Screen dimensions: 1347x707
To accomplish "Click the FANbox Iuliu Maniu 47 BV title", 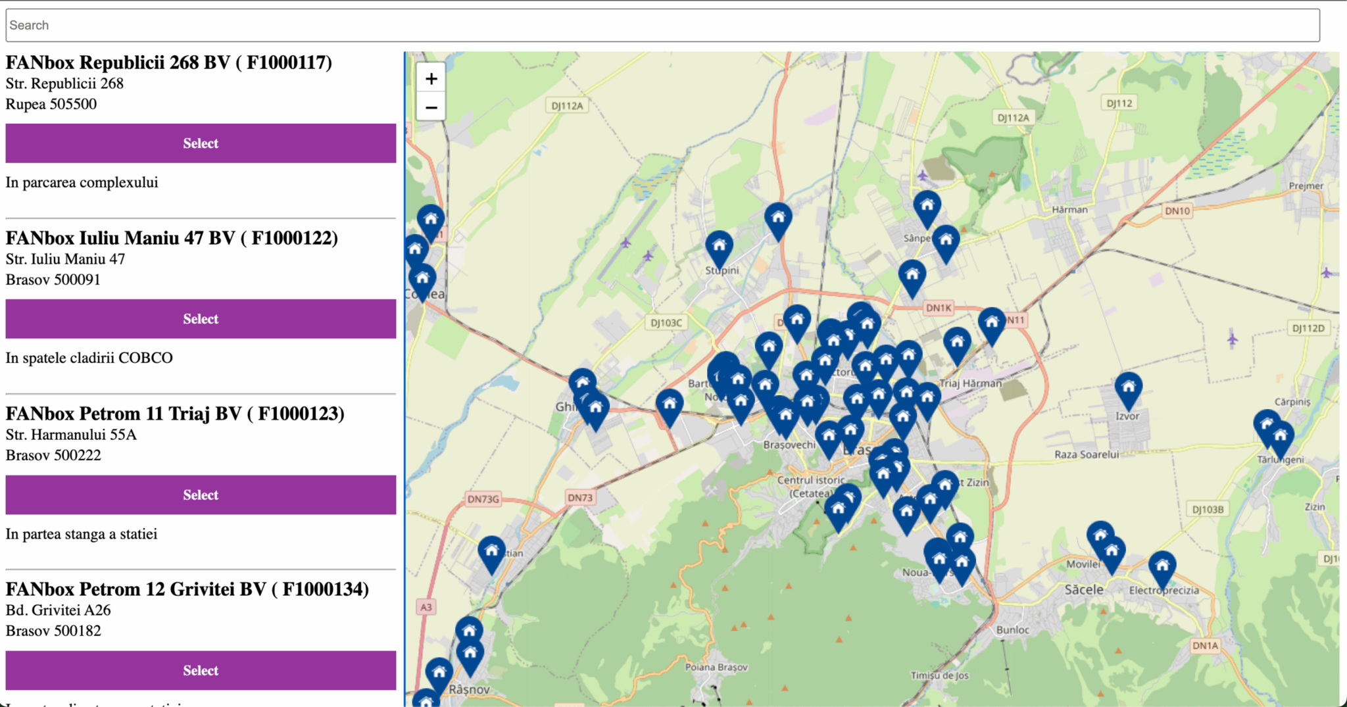I will coord(172,238).
